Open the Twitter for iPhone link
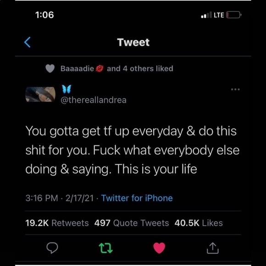266x266 pixels. coord(137,198)
